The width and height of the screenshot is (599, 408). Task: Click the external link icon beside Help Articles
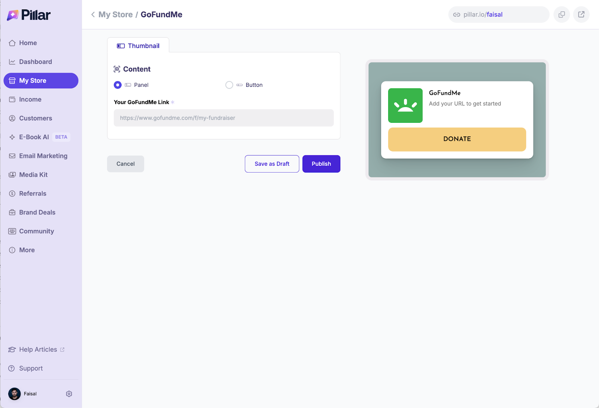[x=62, y=350]
